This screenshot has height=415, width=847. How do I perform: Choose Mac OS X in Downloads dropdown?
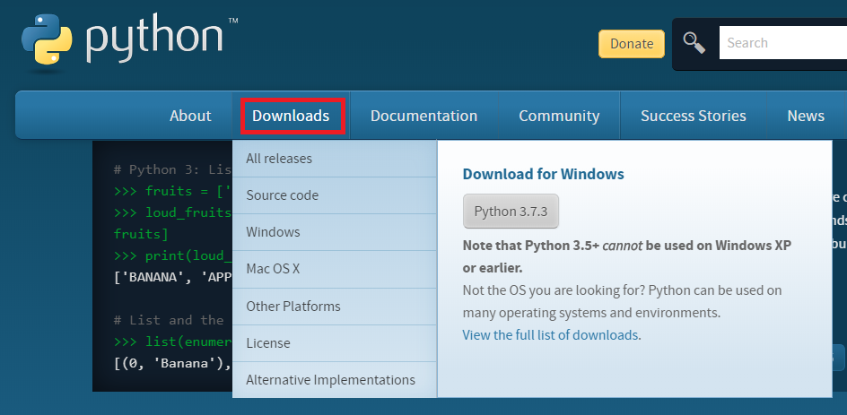pyautogui.click(x=335, y=269)
